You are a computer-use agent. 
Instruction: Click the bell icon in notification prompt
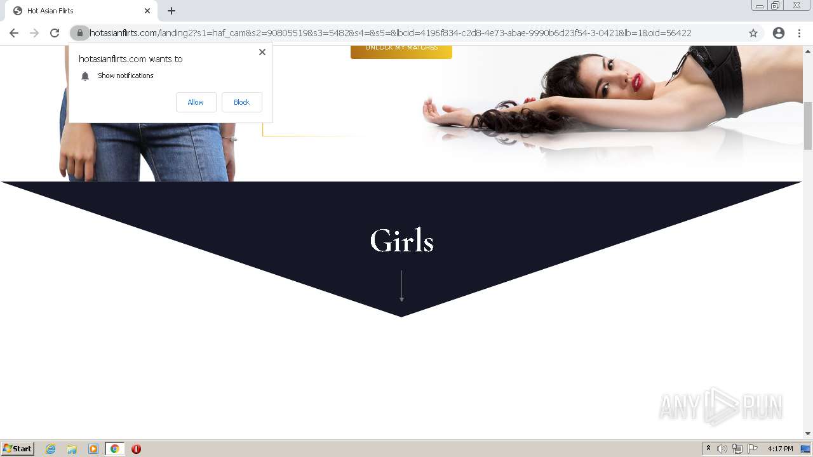pos(85,76)
